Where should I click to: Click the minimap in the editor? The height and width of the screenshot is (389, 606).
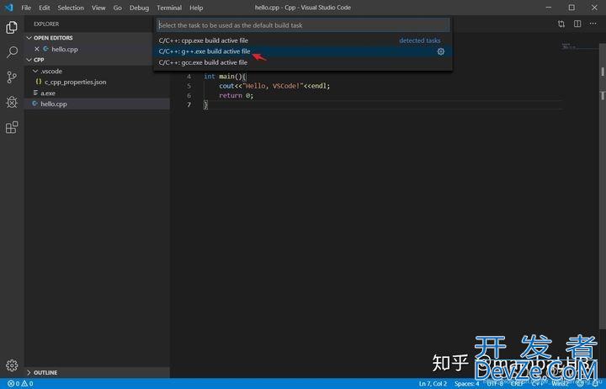pos(580,47)
